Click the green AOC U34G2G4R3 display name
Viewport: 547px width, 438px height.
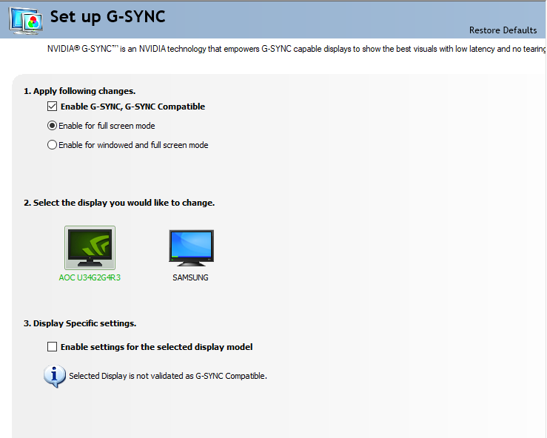(x=90, y=278)
